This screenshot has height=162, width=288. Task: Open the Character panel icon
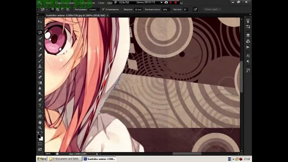(x=248, y=56)
